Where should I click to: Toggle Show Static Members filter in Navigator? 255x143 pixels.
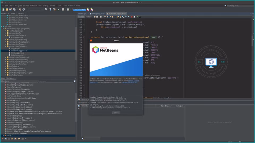[x=9, y=138]
